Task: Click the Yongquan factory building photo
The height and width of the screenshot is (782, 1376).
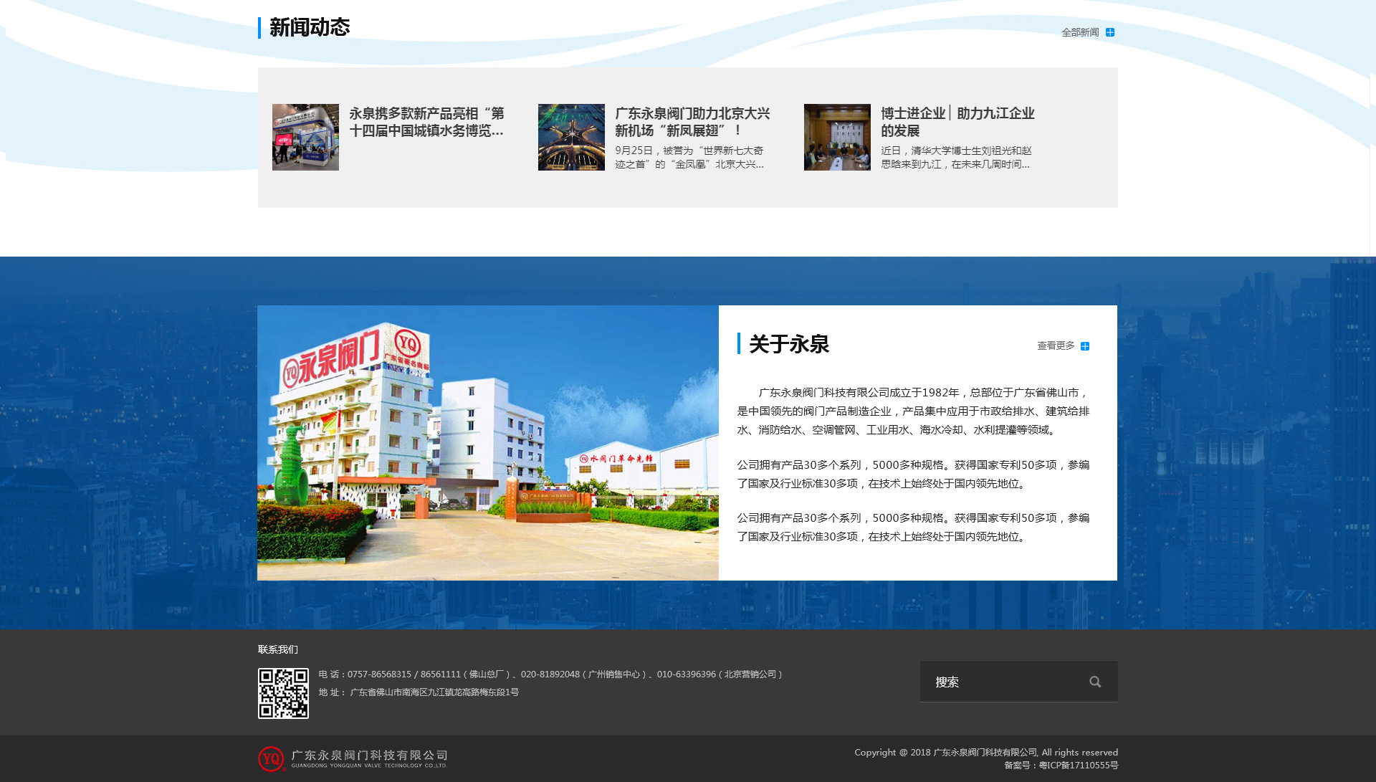Action: [487, 443]
